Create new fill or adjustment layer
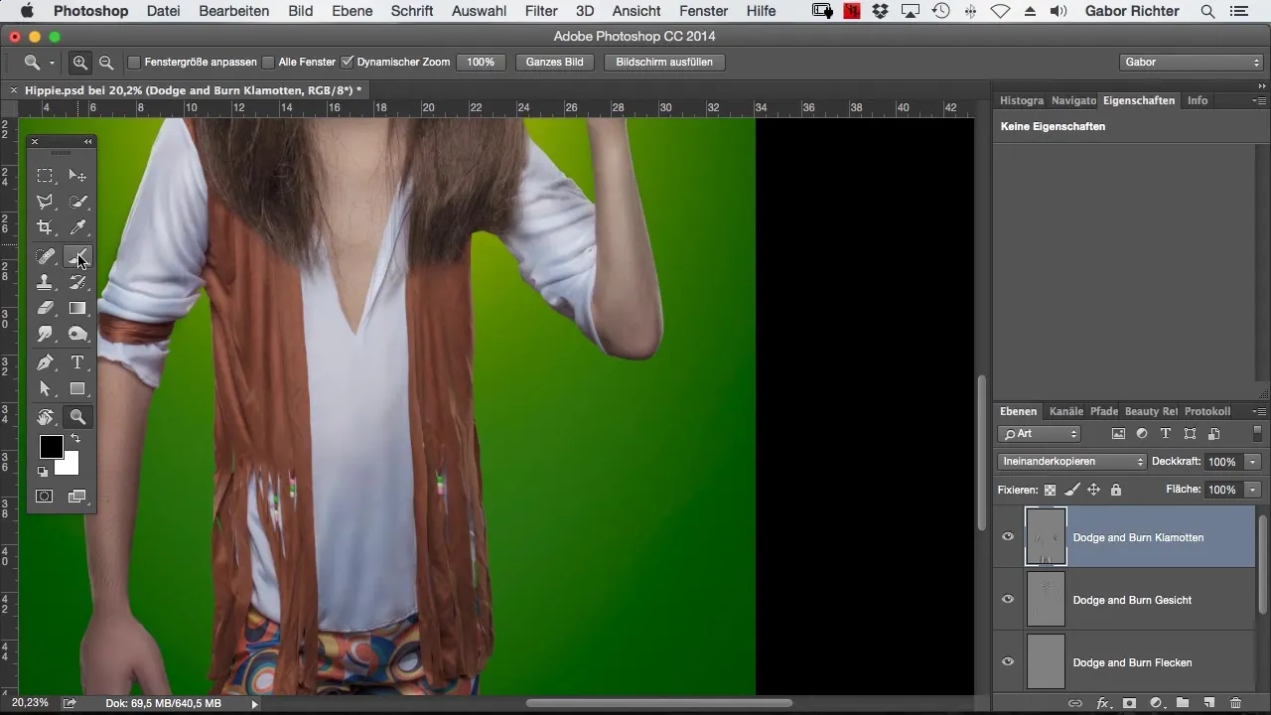This screenshot has width=1271, height=715. coord(1156,703)
